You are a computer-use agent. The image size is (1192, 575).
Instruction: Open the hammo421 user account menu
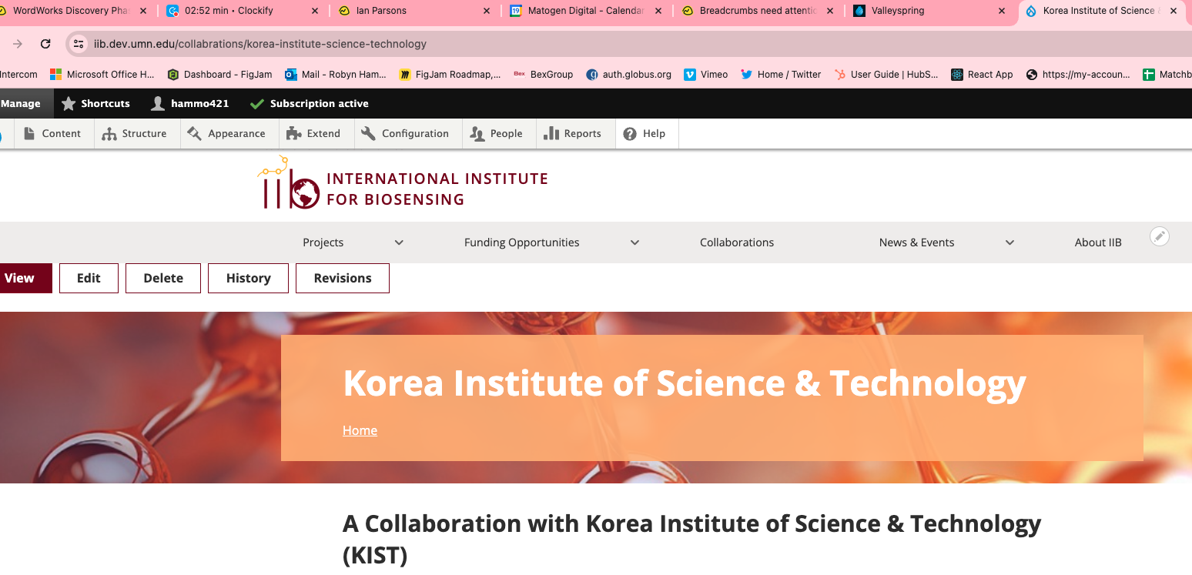coord(189,103)
